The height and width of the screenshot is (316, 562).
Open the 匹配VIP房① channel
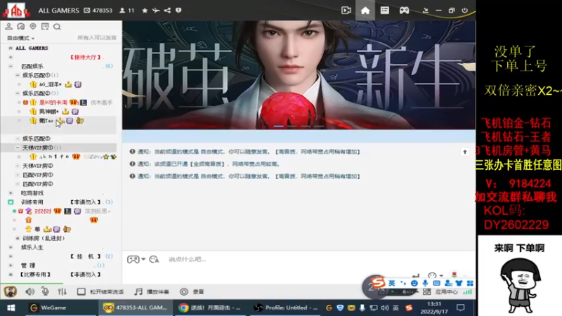(38, 175)
